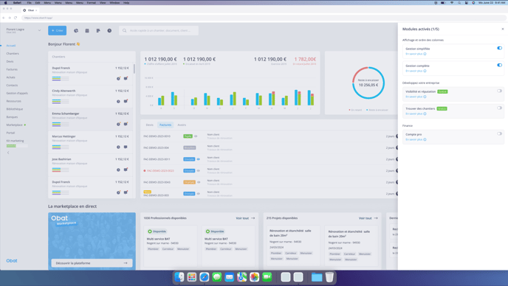This screenshot has height=286, width=508.
Task: Click the clock icon on Marcus Hettinger's row
Action: [118, 147]
